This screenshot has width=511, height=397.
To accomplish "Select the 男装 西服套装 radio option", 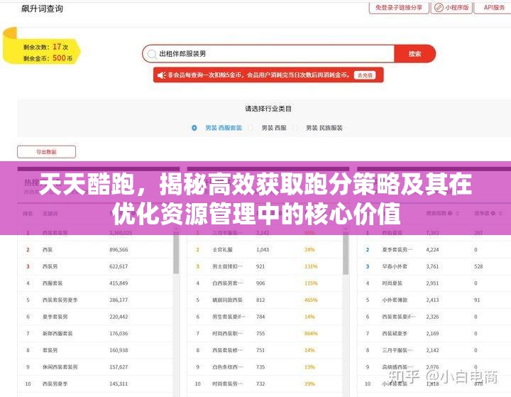I will 194,128.
